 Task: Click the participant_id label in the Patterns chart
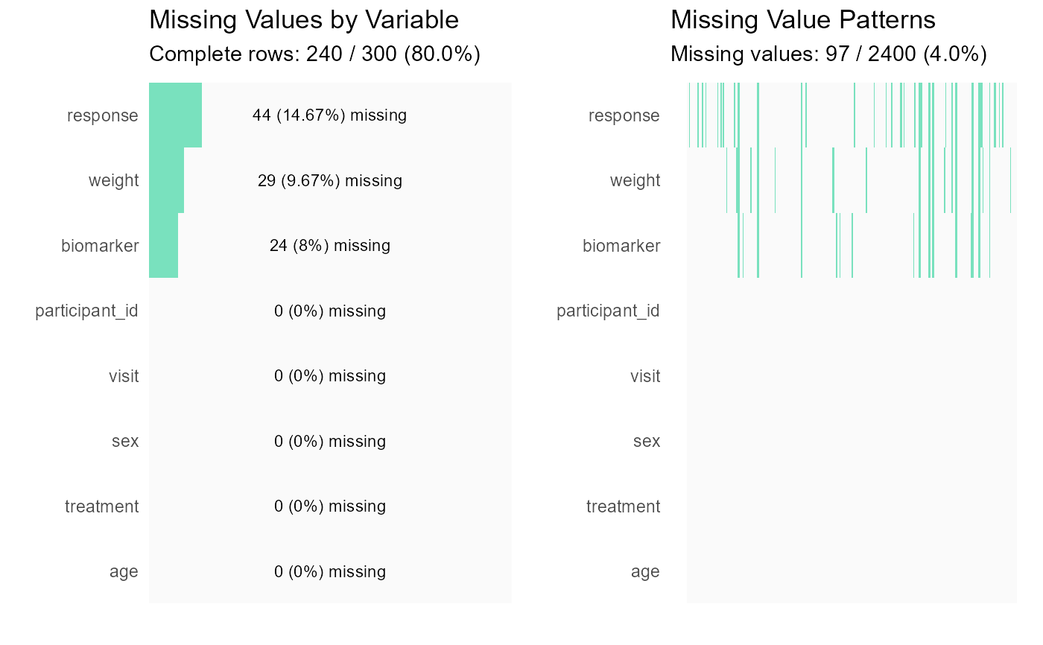click(608, 311)
